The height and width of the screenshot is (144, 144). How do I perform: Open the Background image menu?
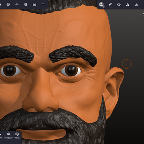[35, 4]
